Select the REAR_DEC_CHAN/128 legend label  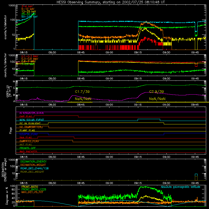34,169
